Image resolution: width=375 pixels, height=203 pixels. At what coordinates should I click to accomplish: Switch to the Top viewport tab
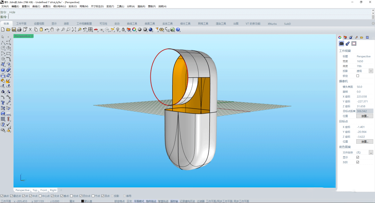(x=35, y=190)
